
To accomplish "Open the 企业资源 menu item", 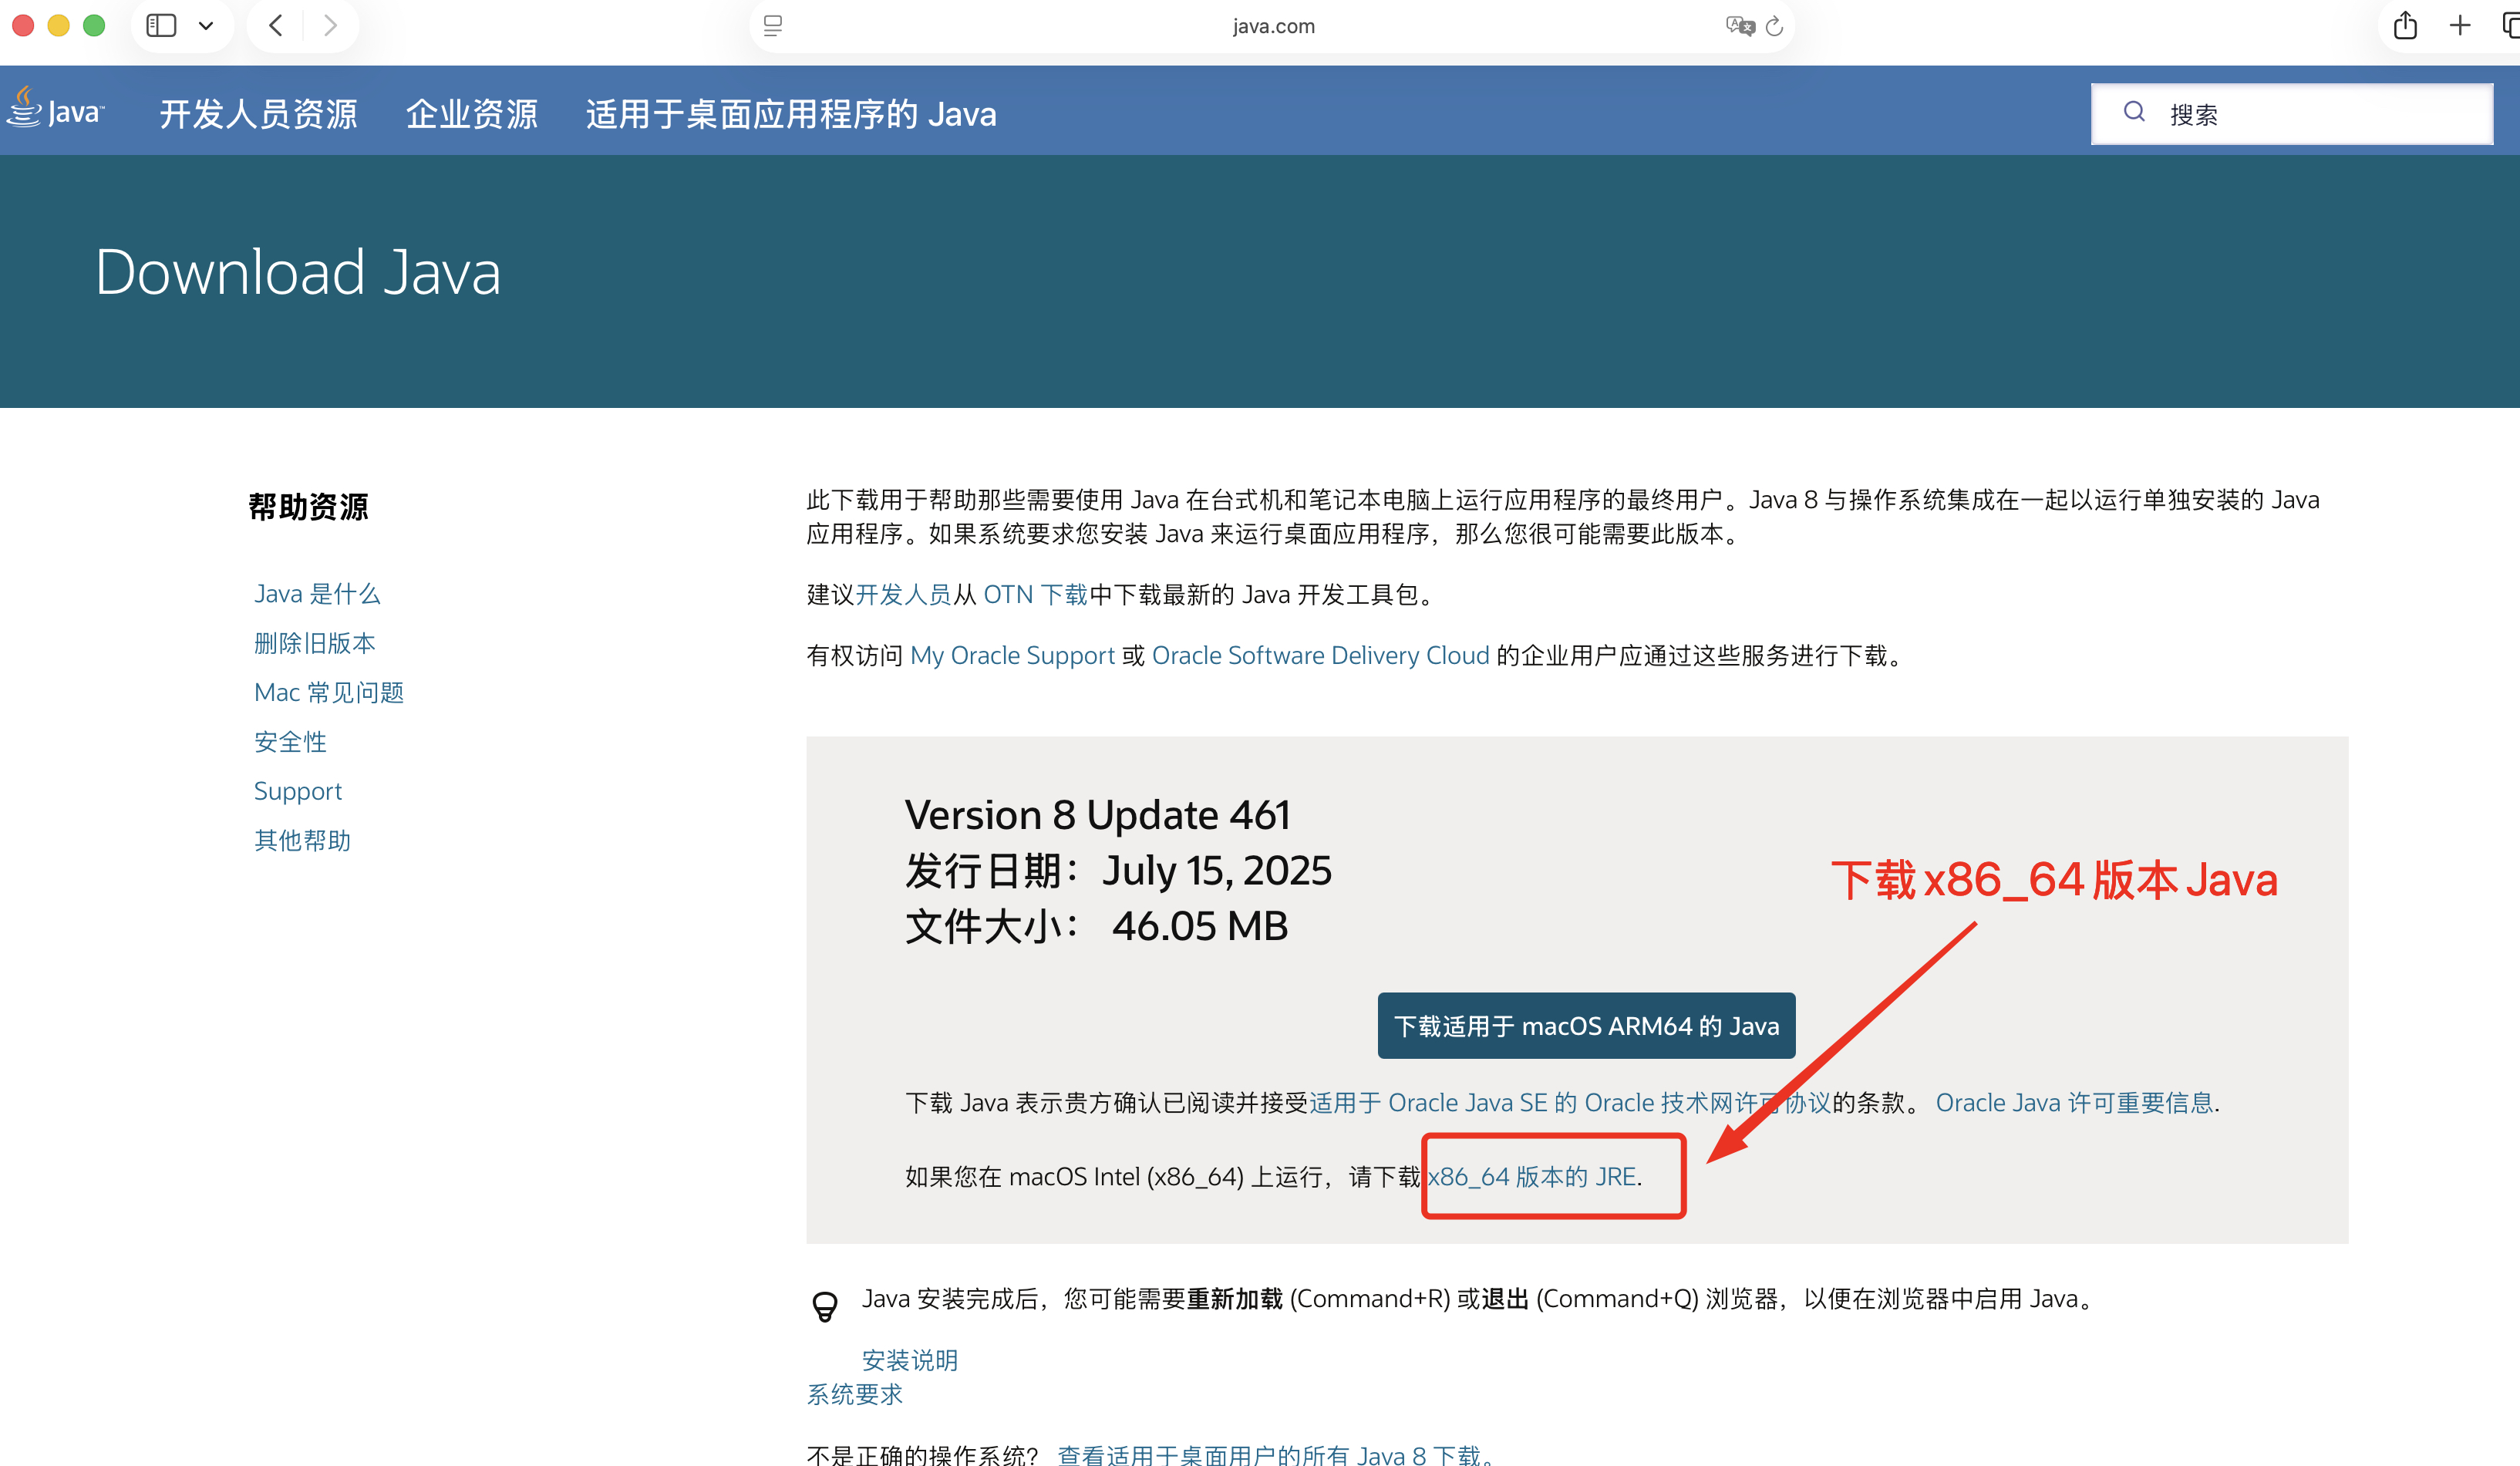I will 471,114.
